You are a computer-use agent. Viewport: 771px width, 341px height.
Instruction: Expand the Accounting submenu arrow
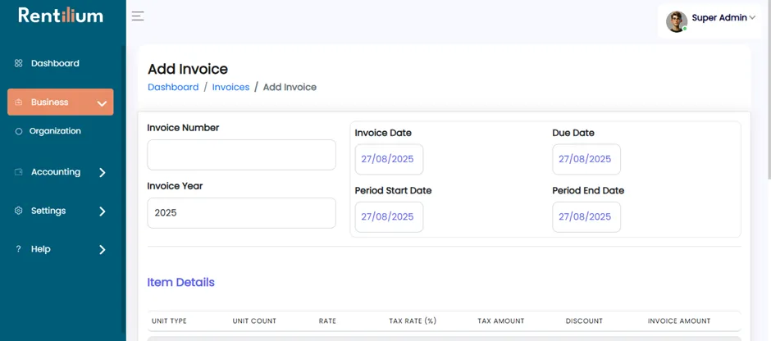tap(103, 172)
